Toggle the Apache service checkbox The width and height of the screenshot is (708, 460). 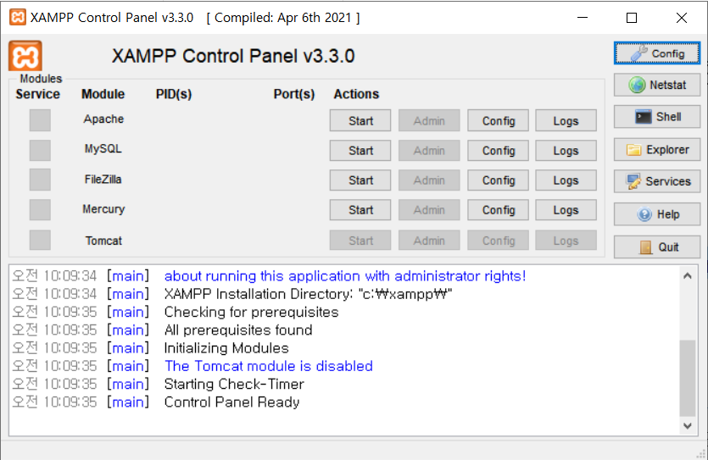pyautogui.click(x=40, y=120)
